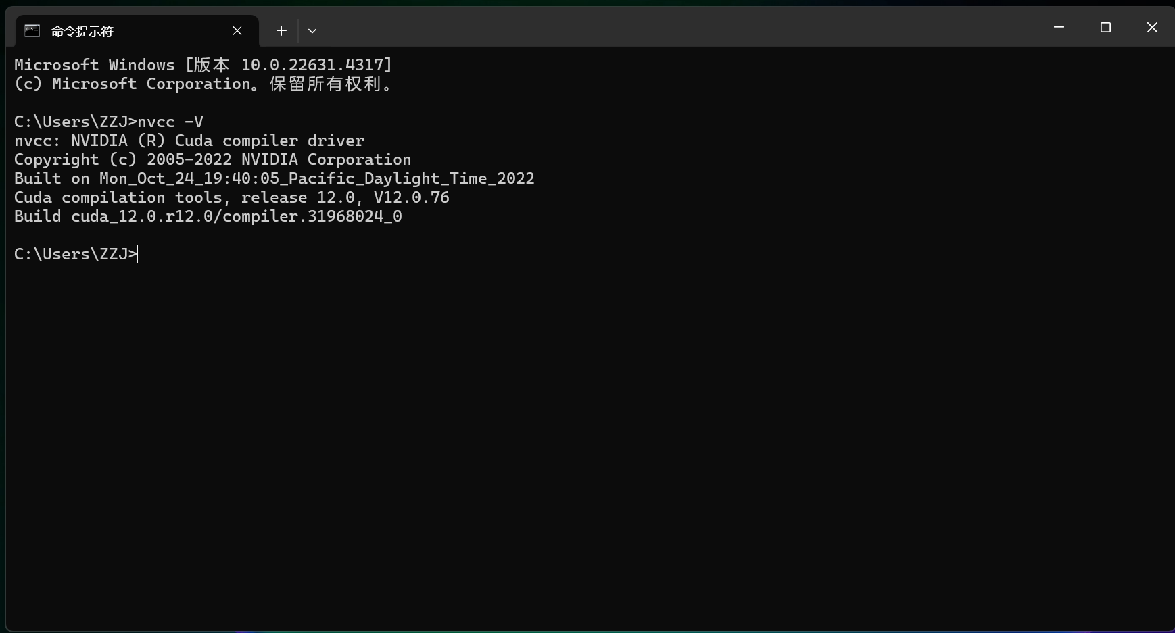This screenshot has width=1175, height=633.
Task: Click the Microsoft Corporation 保留所有权利 line
Action: [x=203, y=84]
